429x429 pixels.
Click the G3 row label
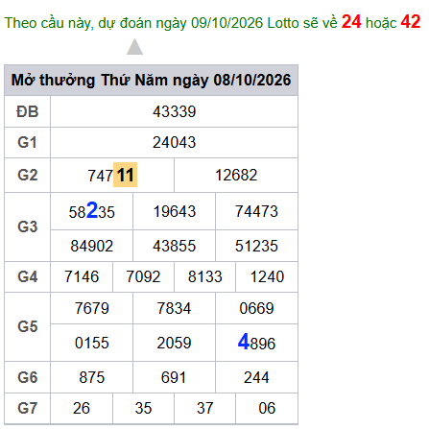[x=27, y=226]
